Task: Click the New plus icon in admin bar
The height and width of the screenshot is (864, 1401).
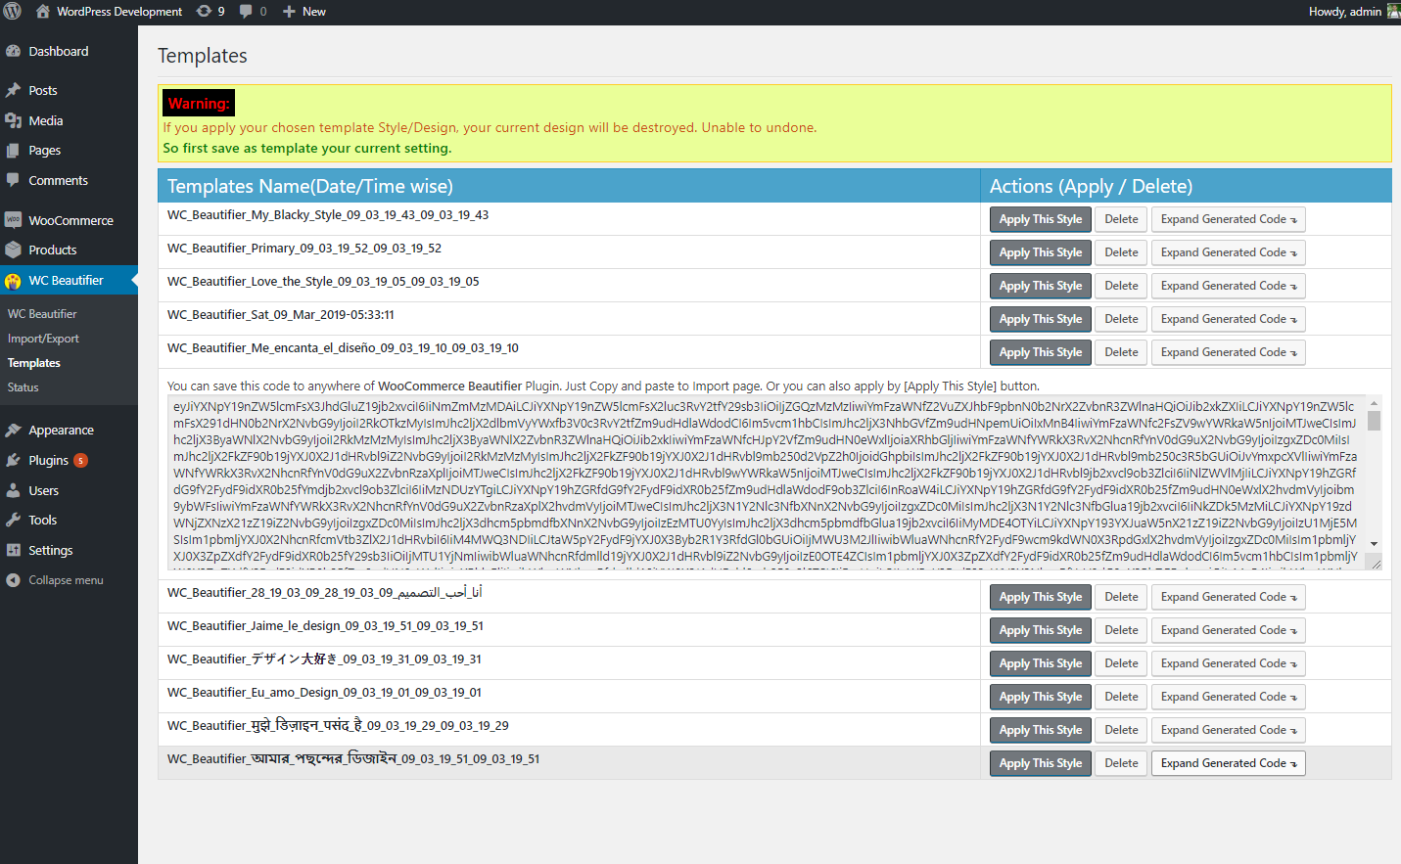Action: (x=289, y=12)
